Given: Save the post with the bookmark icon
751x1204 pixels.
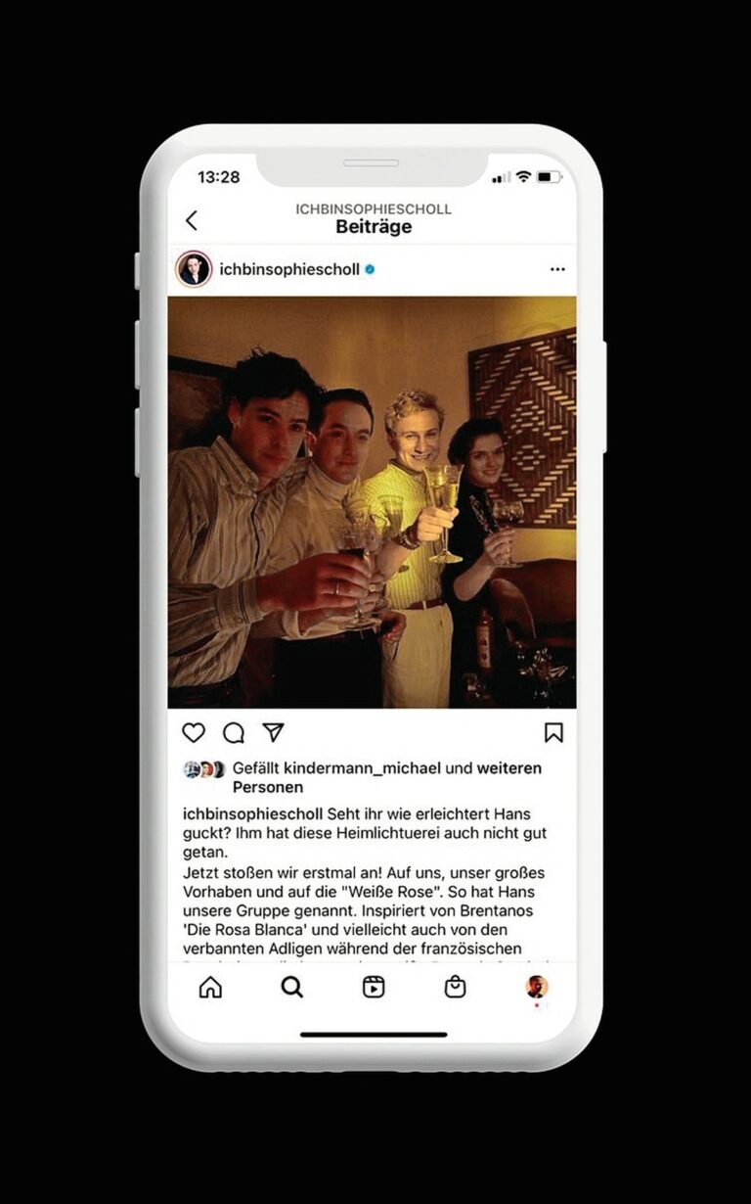Looking at the screenshot, I should click(553, 732).
